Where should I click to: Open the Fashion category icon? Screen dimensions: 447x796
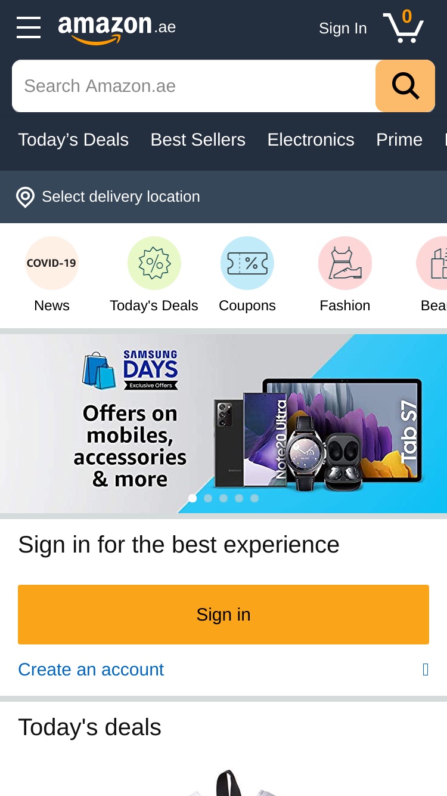click(x=345, y=263)
